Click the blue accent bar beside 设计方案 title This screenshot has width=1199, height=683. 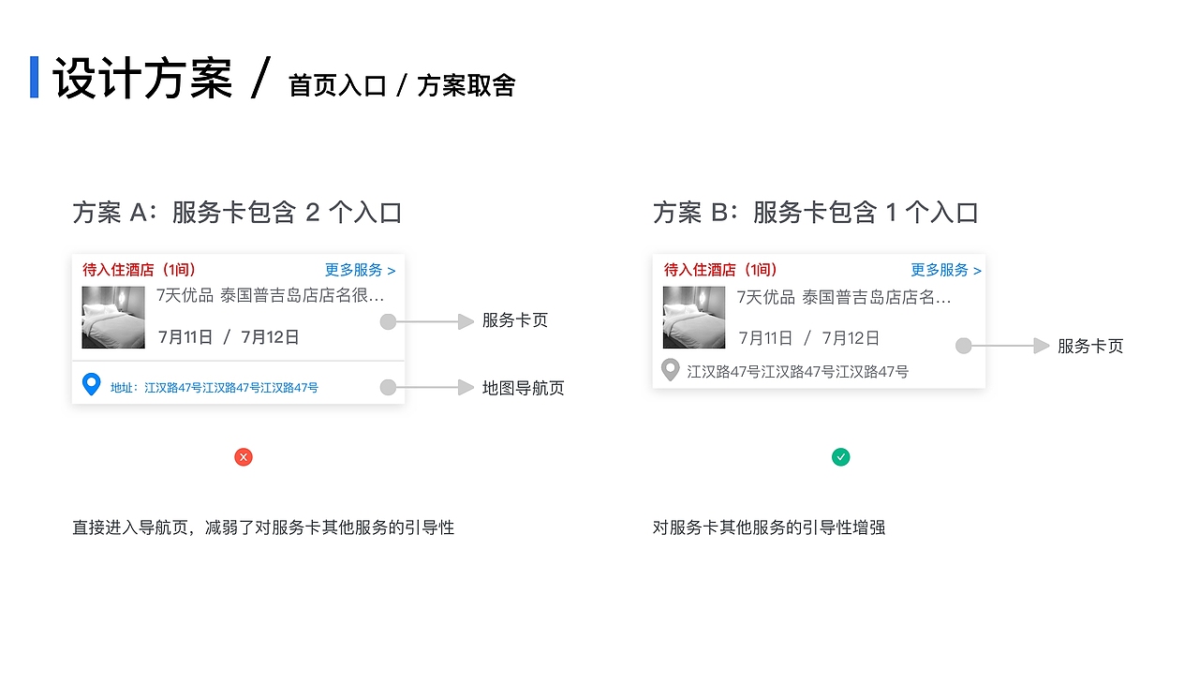[x=36, y=75]
